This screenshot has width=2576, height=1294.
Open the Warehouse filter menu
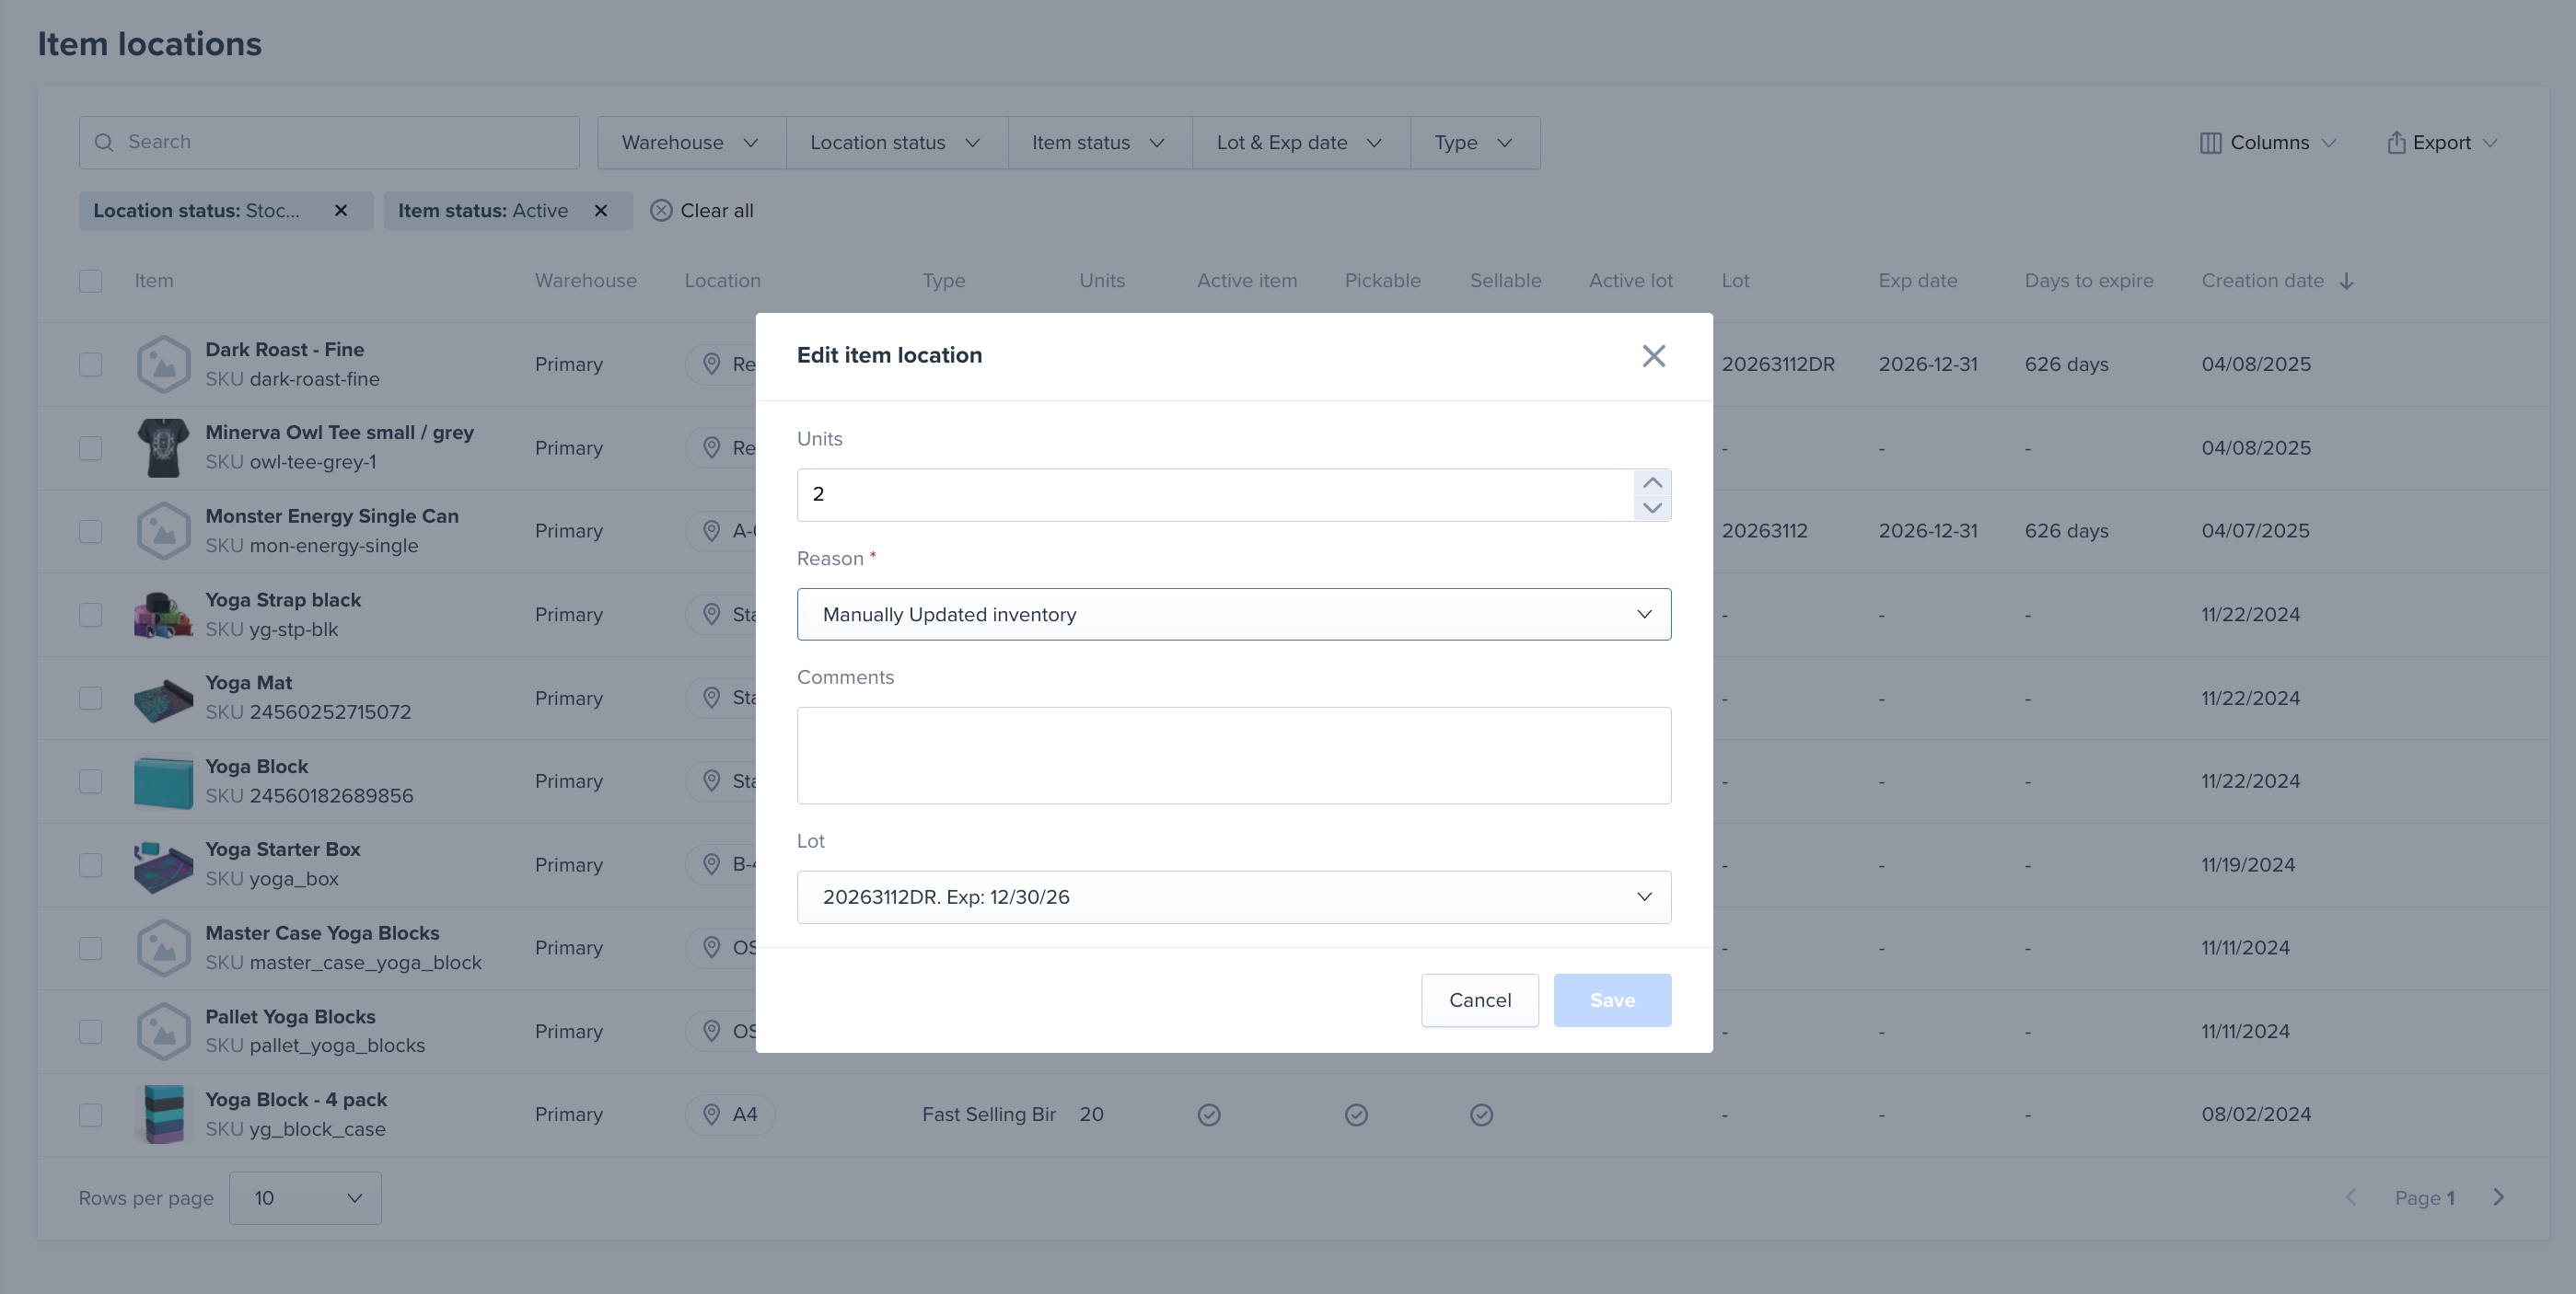[690, 143]
